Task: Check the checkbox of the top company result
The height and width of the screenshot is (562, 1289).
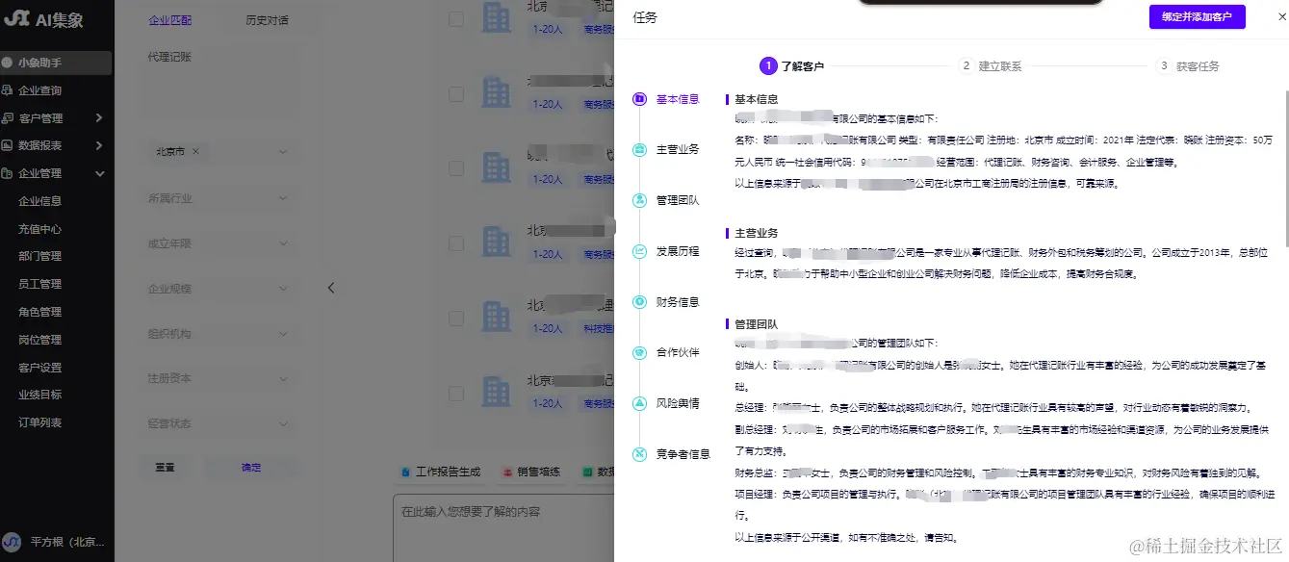Action: tap(456, 17)
